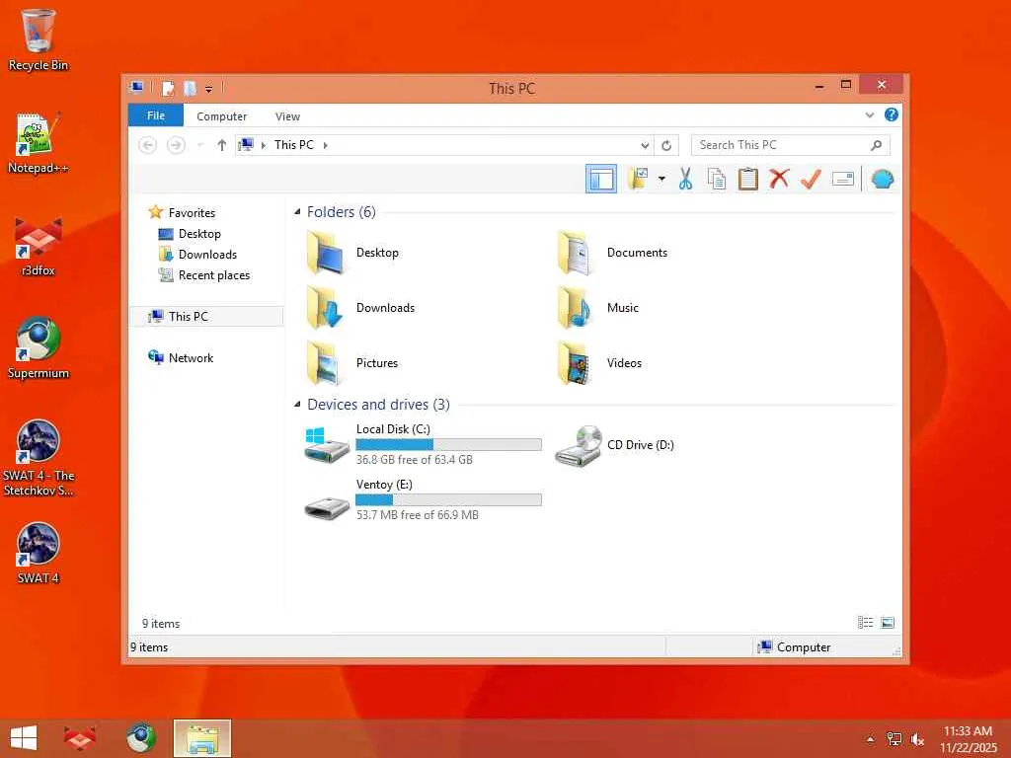This screenshot has height=758, width=1011.
Task: Collapse the Devices and drives (3) group
Action: tap(297, 404)
